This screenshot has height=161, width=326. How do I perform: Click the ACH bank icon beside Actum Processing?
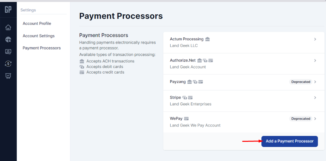tap(208, 39)
